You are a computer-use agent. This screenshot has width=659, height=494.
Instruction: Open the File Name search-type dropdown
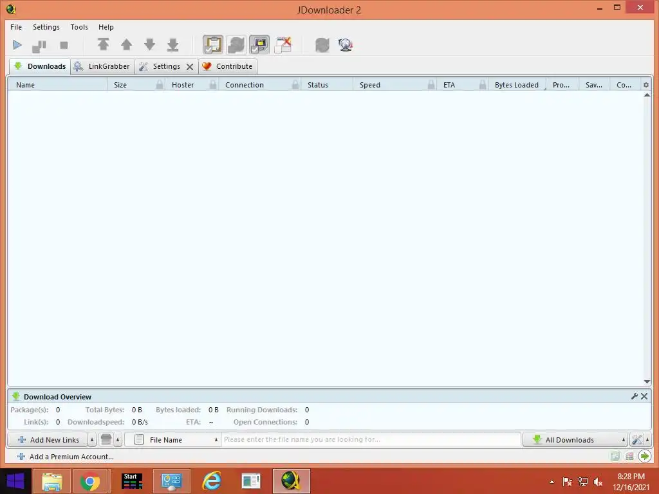[x=172, y=440]
